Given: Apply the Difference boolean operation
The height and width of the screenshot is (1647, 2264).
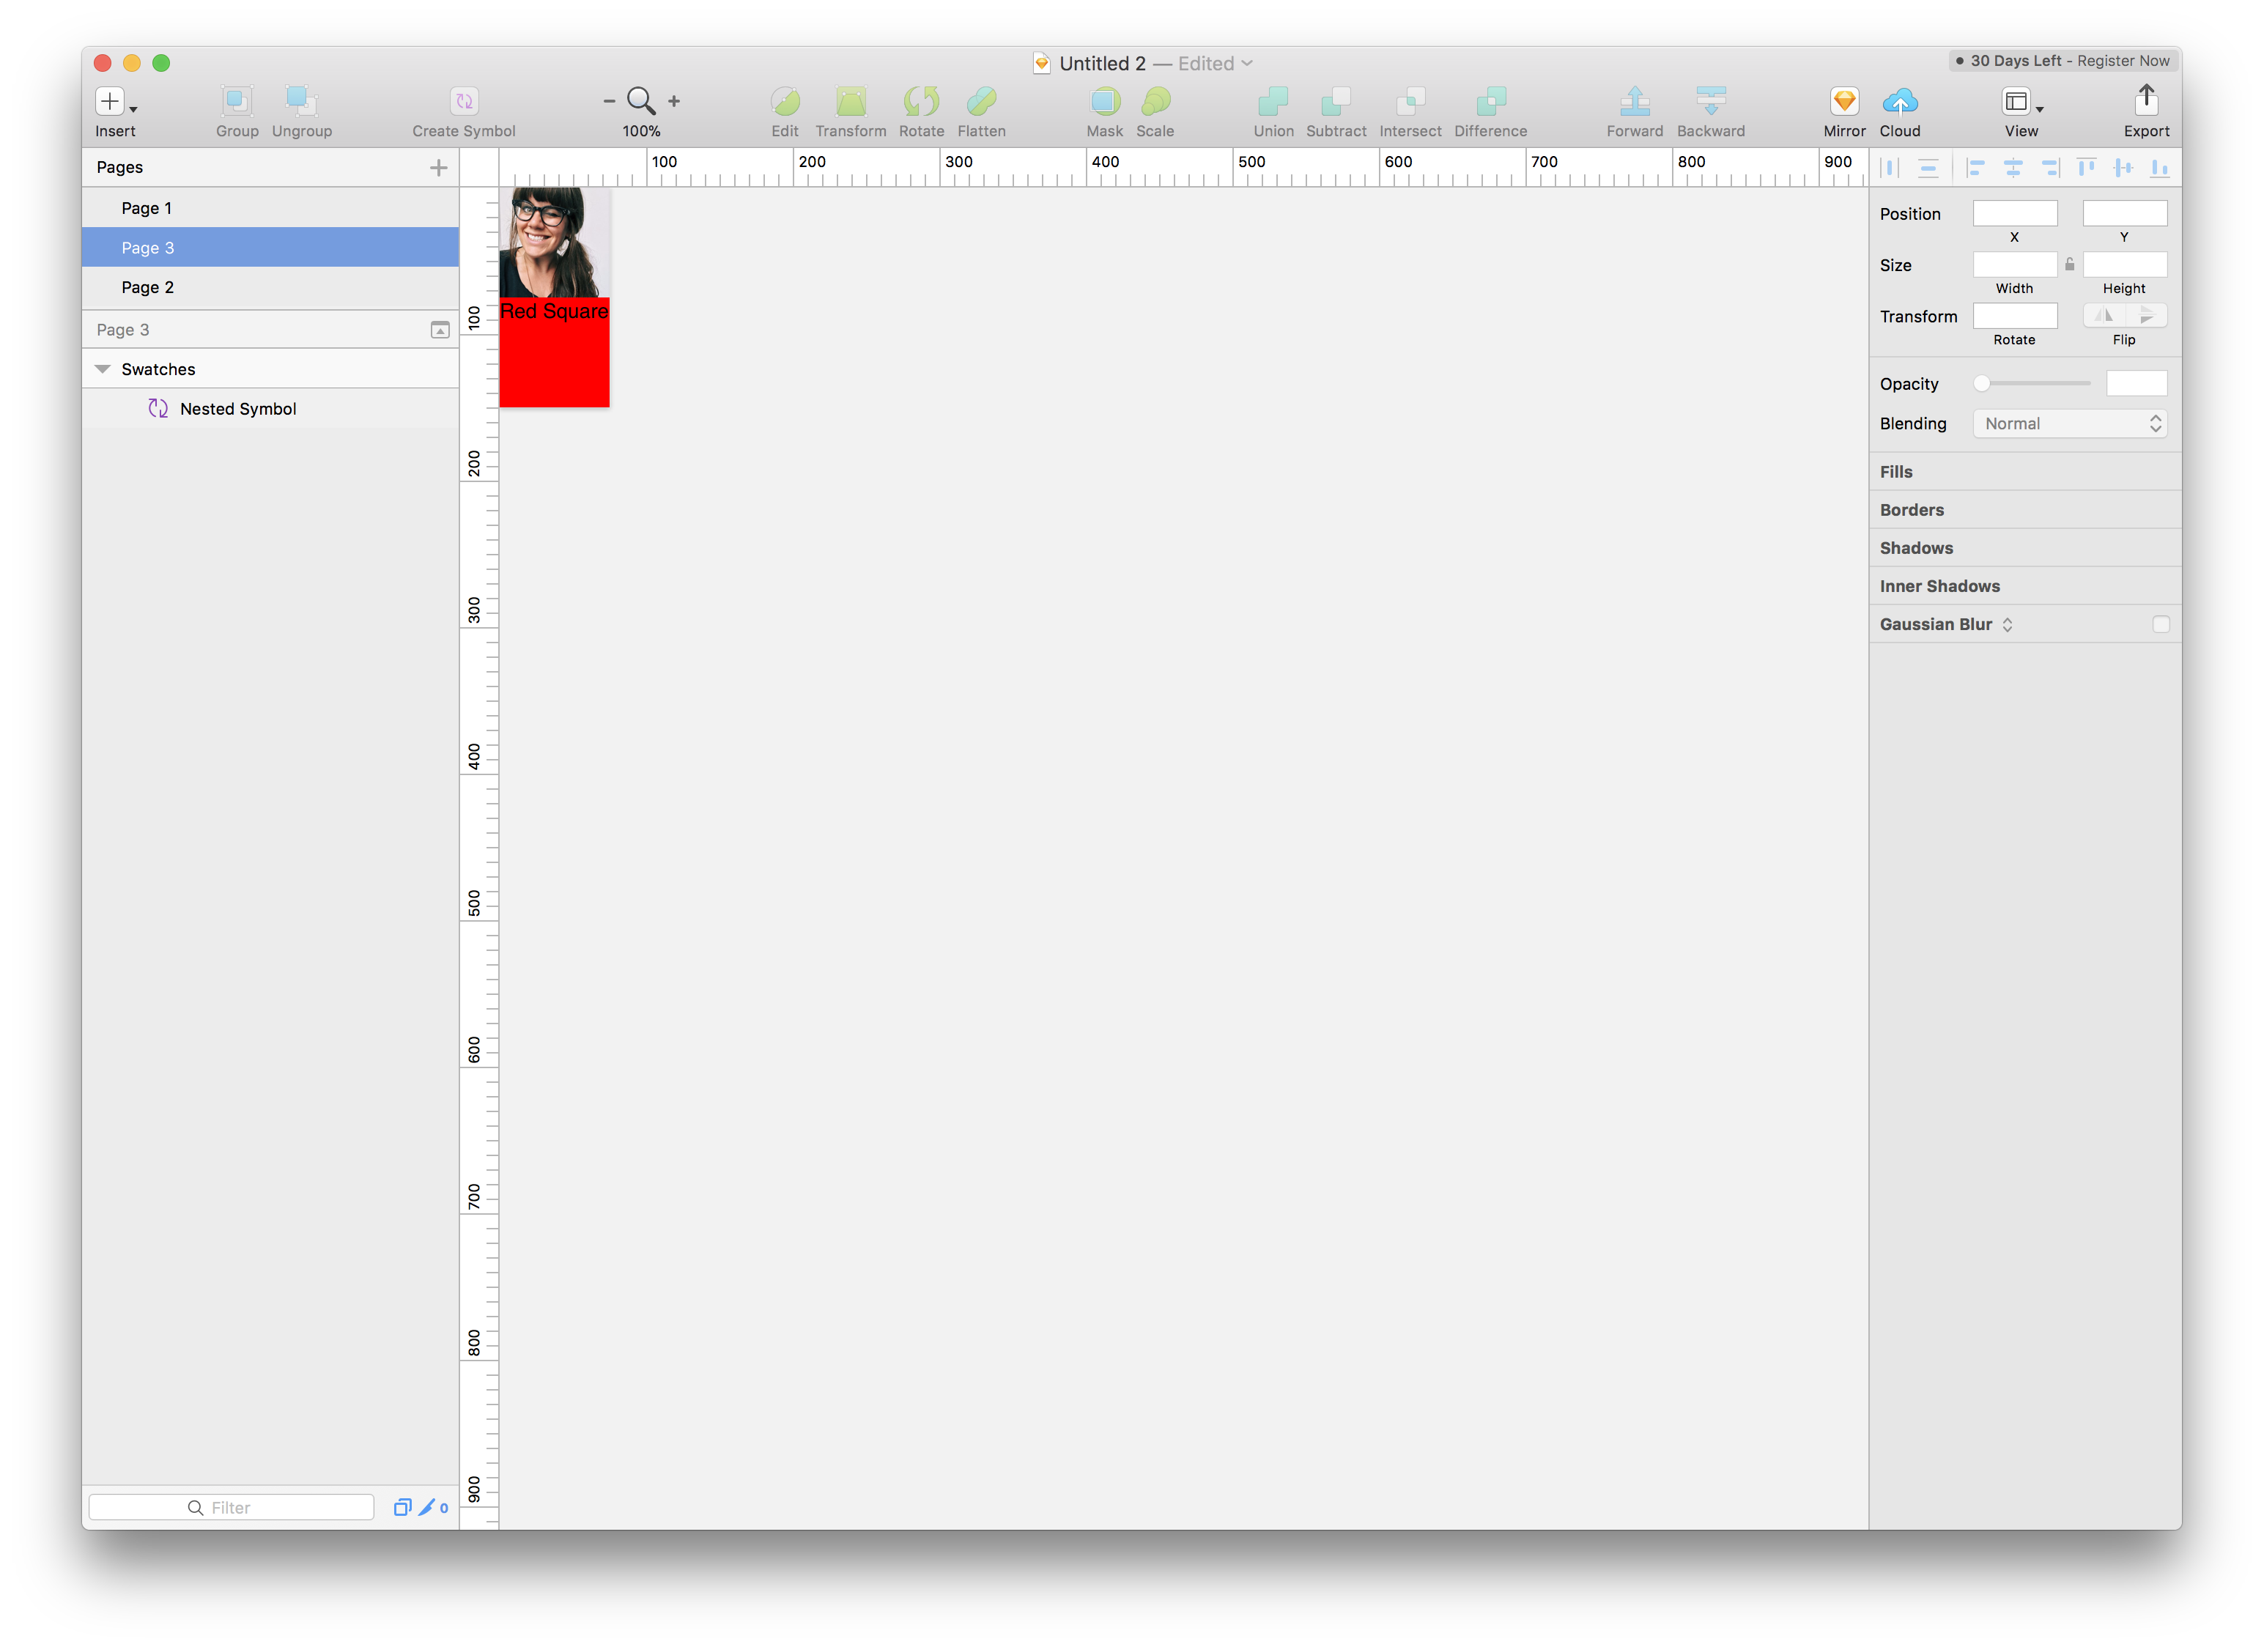Looking at the screenshot, I should click(x=1490, y=101).
